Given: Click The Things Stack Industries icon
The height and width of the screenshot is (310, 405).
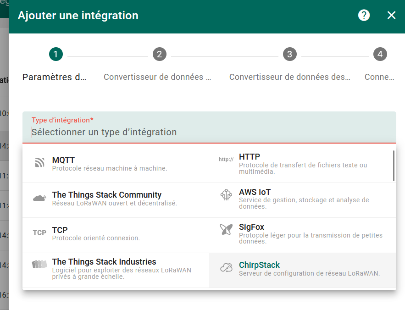Looking at the screenshot, I should click(x=39, y=264).
